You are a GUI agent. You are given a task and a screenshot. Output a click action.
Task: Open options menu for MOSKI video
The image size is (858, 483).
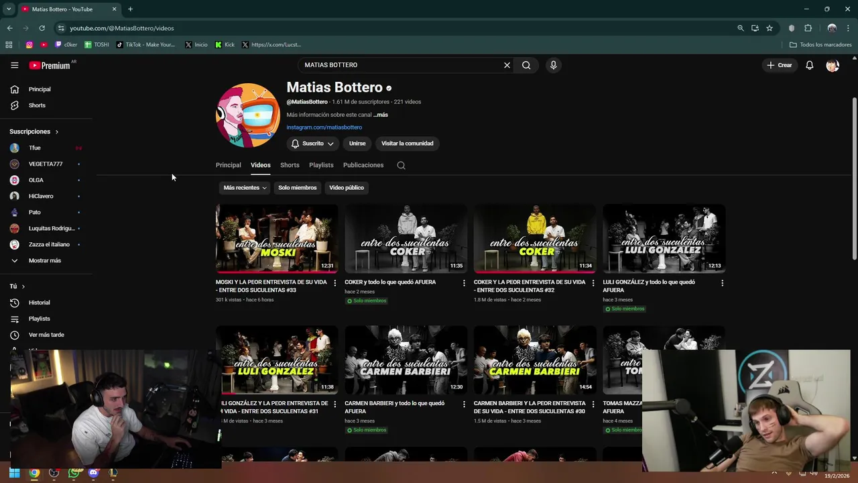334,283
